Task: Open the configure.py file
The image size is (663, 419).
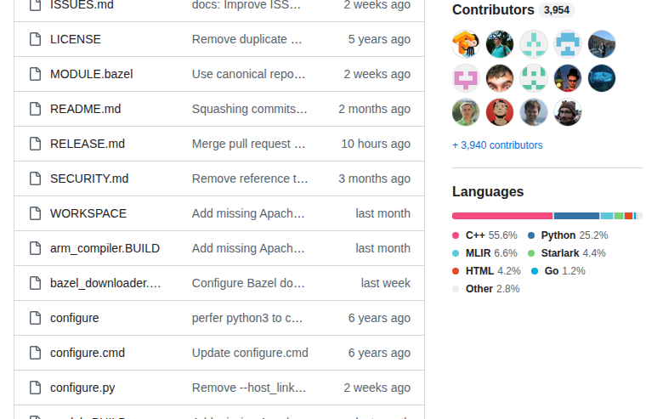Action: (82, 388)
